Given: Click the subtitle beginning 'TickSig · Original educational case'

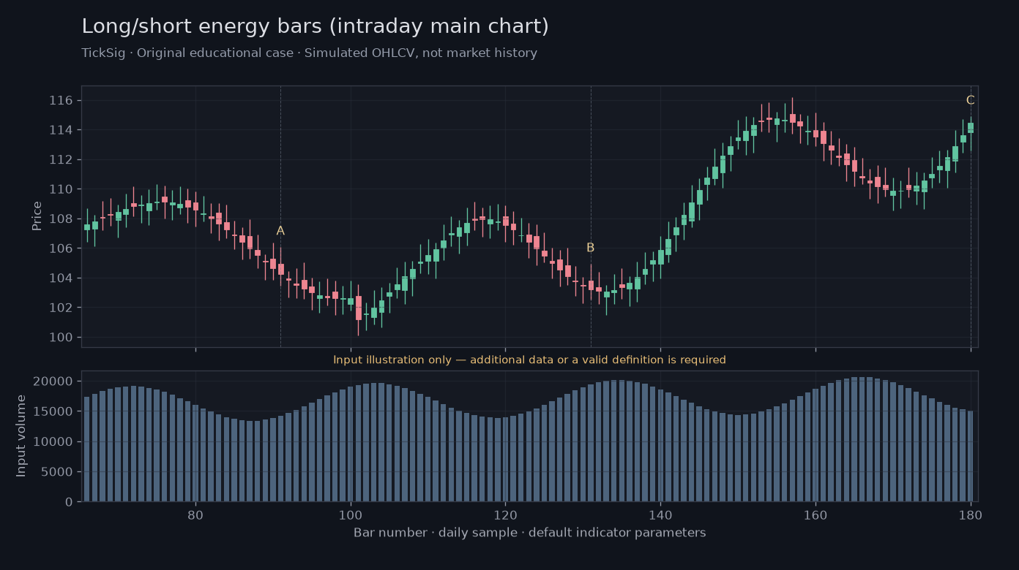Looking at the screenshot, I should pyautogui.click(x=309, y=53).
